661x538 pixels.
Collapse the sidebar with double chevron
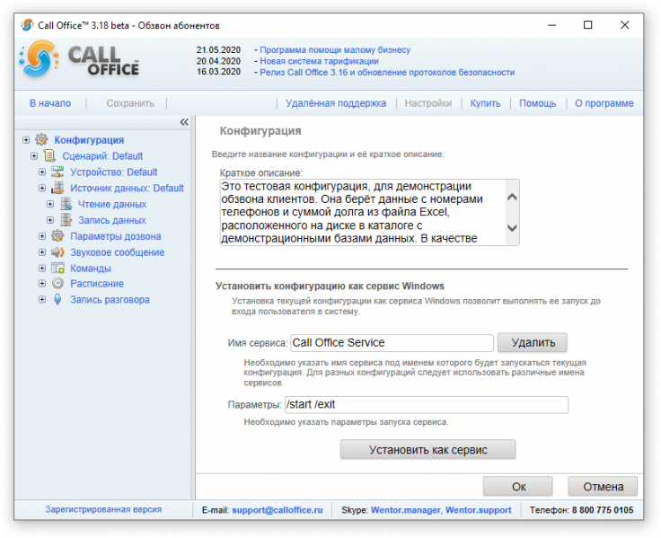point(184,122)
